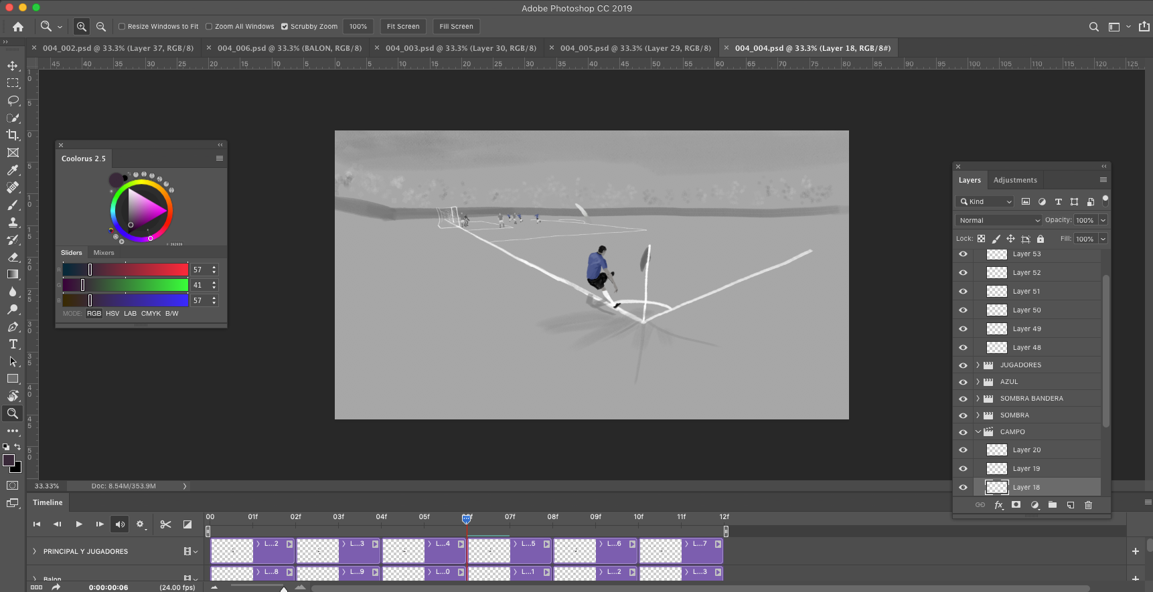The image size is (1153, 592).
Task: Select the Eraser tool
Action: tap(13, 257)
